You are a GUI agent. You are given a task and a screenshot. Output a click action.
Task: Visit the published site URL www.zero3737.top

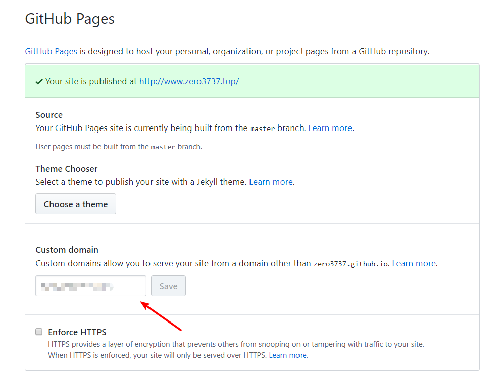point(189,81)
